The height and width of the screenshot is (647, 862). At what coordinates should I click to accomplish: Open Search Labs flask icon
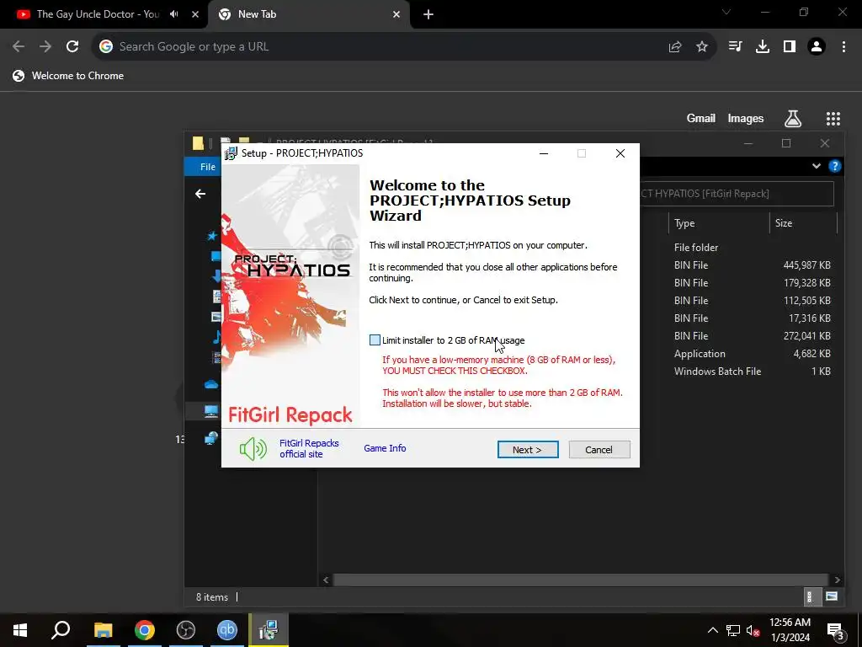(x=793, y=118)
